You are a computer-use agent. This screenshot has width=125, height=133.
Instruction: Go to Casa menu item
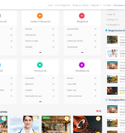50,5
